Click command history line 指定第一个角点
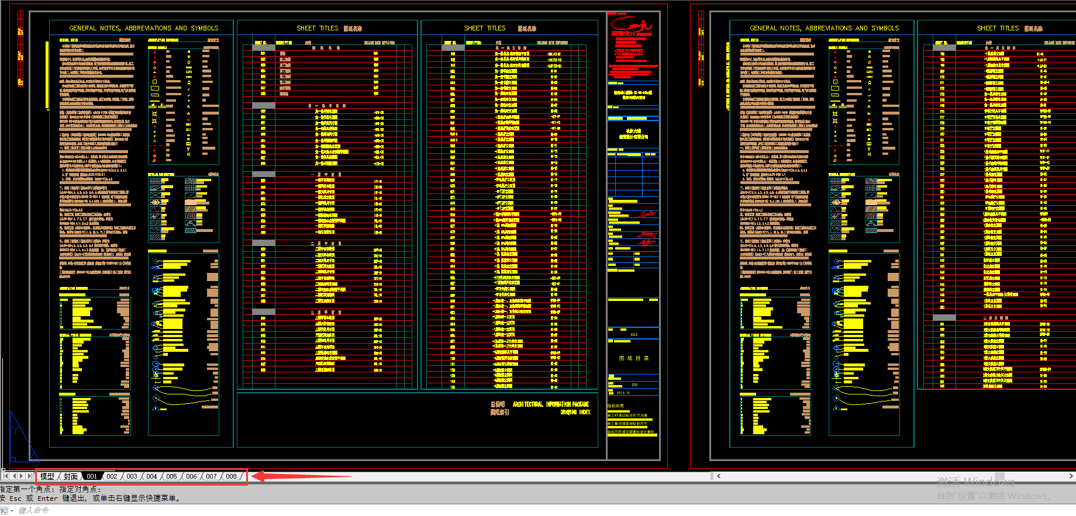 51,489
